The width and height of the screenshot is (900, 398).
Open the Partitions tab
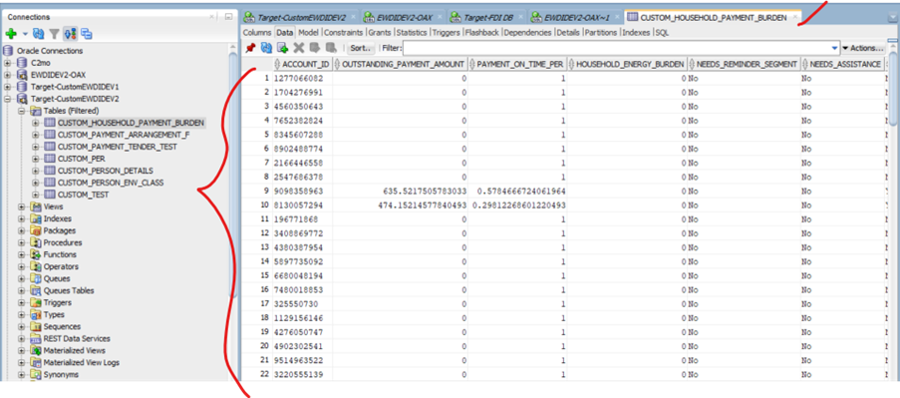click(601, 33)
